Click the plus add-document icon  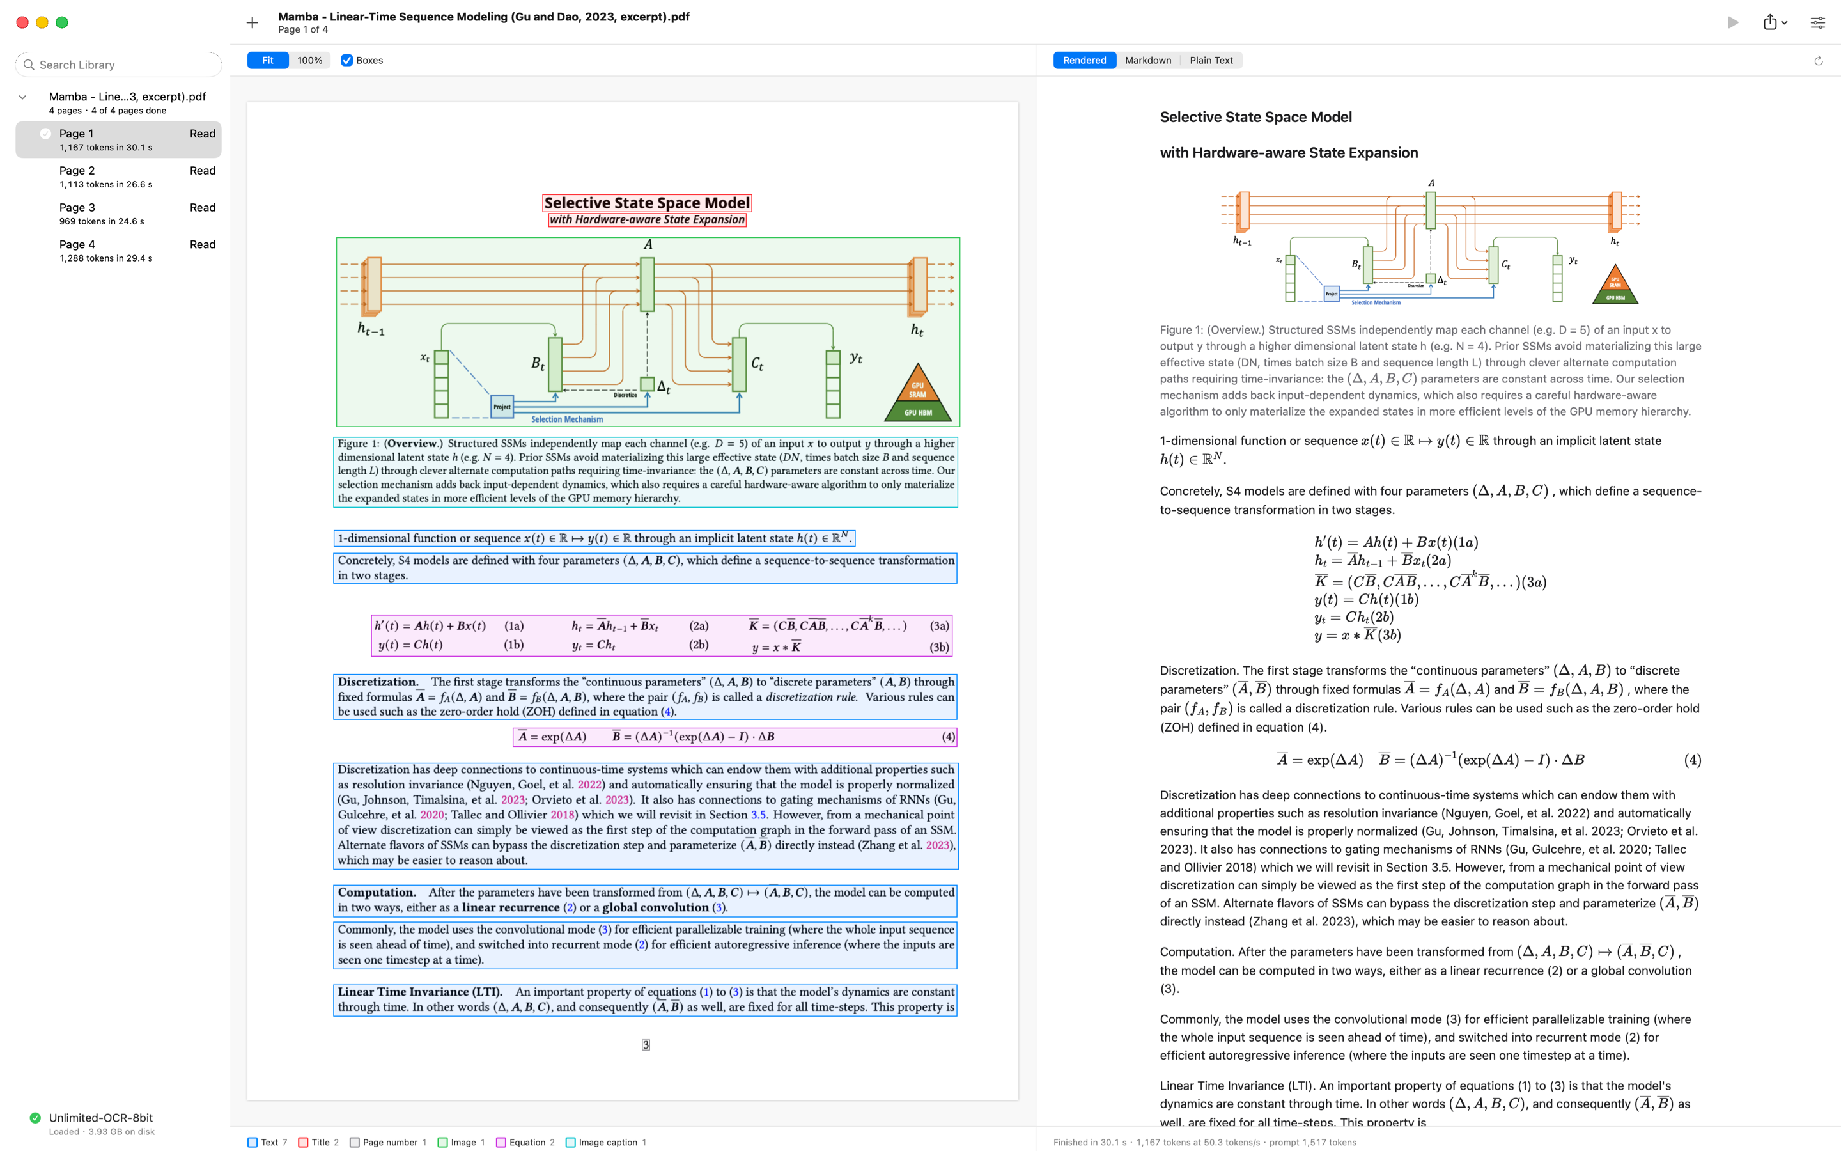coord(252,23)
